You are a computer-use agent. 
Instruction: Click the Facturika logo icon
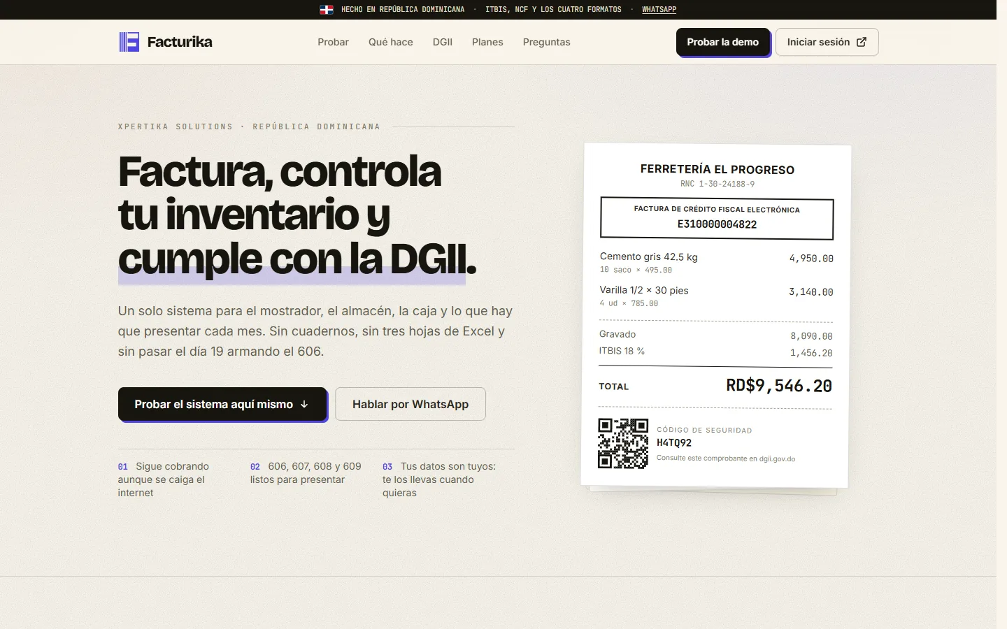129,42
